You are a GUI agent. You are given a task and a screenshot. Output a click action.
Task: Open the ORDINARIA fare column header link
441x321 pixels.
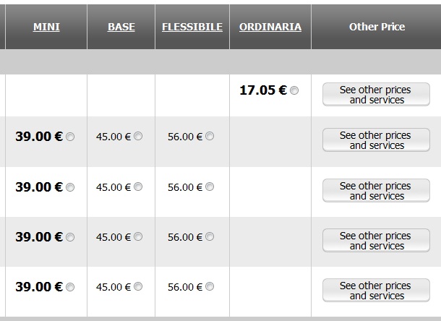(270, 27)
